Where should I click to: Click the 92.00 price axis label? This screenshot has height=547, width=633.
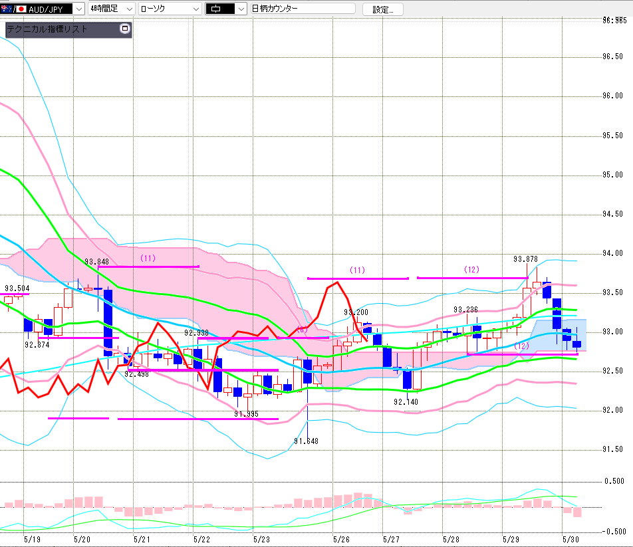(612, 410)
